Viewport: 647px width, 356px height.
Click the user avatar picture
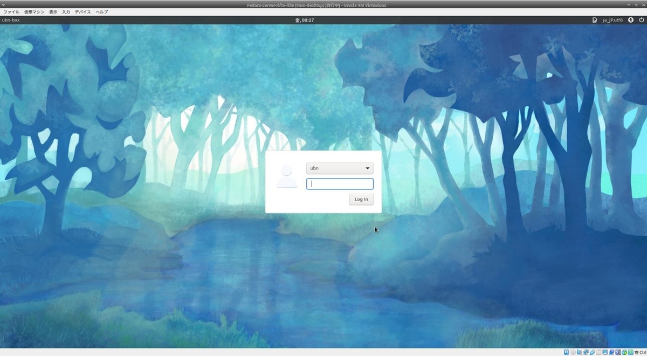point(287,176)
